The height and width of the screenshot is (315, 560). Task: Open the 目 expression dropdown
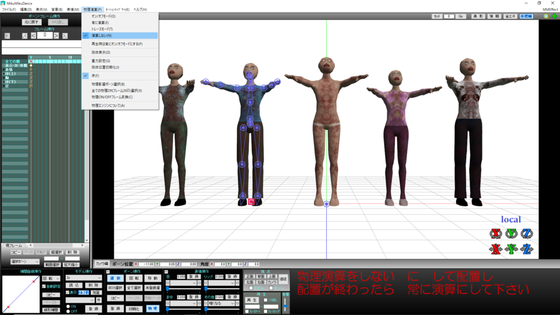click(184, 283)
